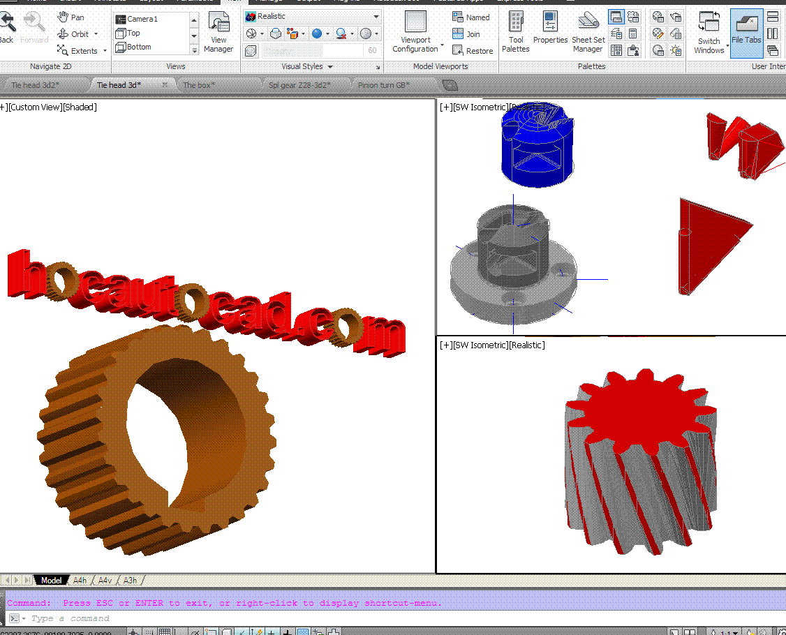Activate the Orbit tool

tap(73, 34)
